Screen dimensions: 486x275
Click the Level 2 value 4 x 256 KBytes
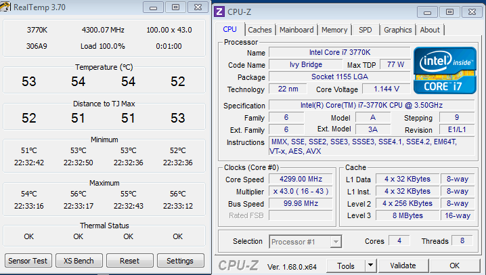tap(407, 203)
